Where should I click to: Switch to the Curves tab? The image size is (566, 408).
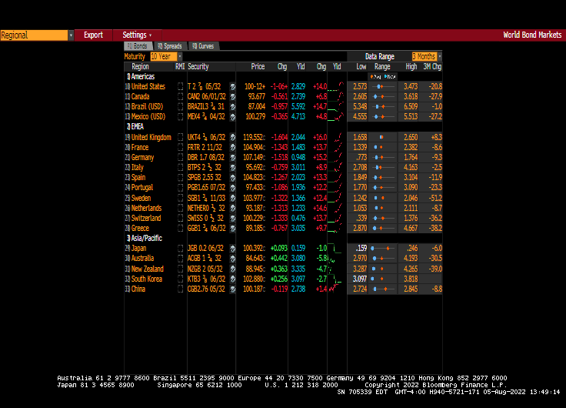click(203, 46)
